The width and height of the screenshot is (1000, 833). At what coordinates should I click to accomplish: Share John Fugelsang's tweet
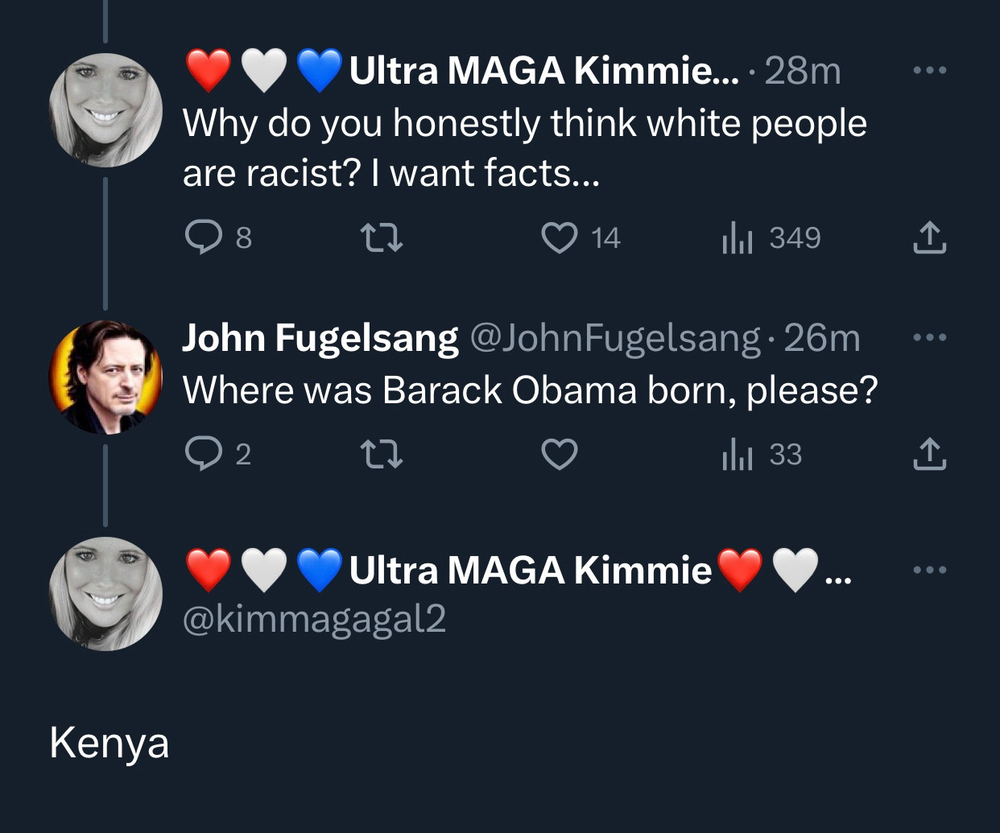[x=929, y=454]
